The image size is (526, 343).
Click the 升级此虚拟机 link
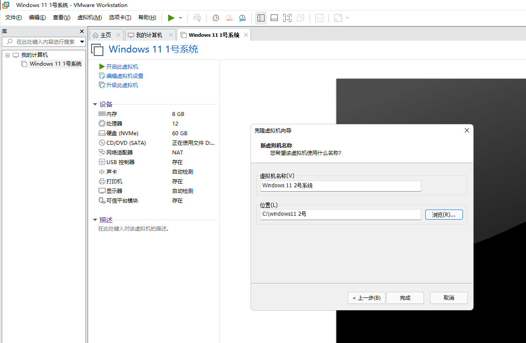pyautogui.click(x=122, y=85)
